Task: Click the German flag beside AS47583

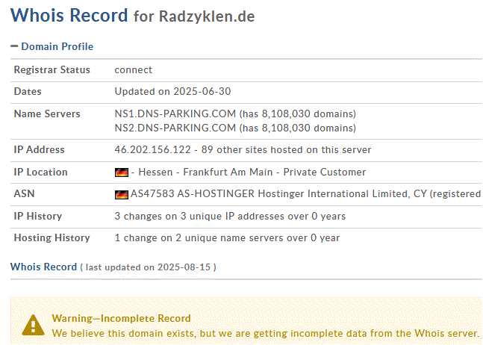Action: [121, 194]
